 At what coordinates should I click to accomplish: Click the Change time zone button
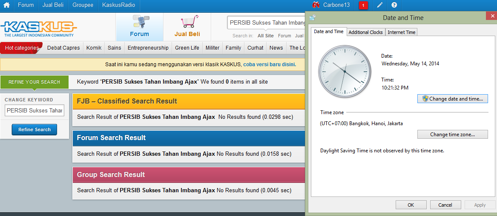pyautogui.click(x=452, y=135)
